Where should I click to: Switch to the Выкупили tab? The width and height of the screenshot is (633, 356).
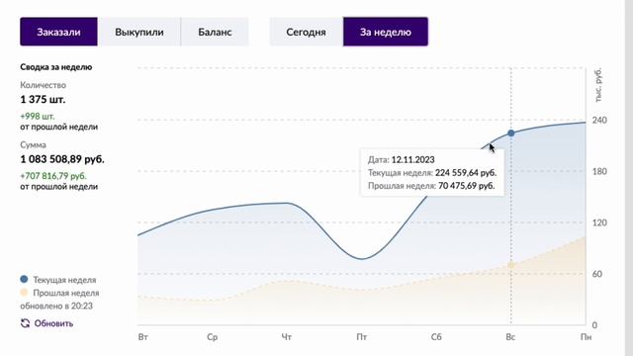(139, 32)
